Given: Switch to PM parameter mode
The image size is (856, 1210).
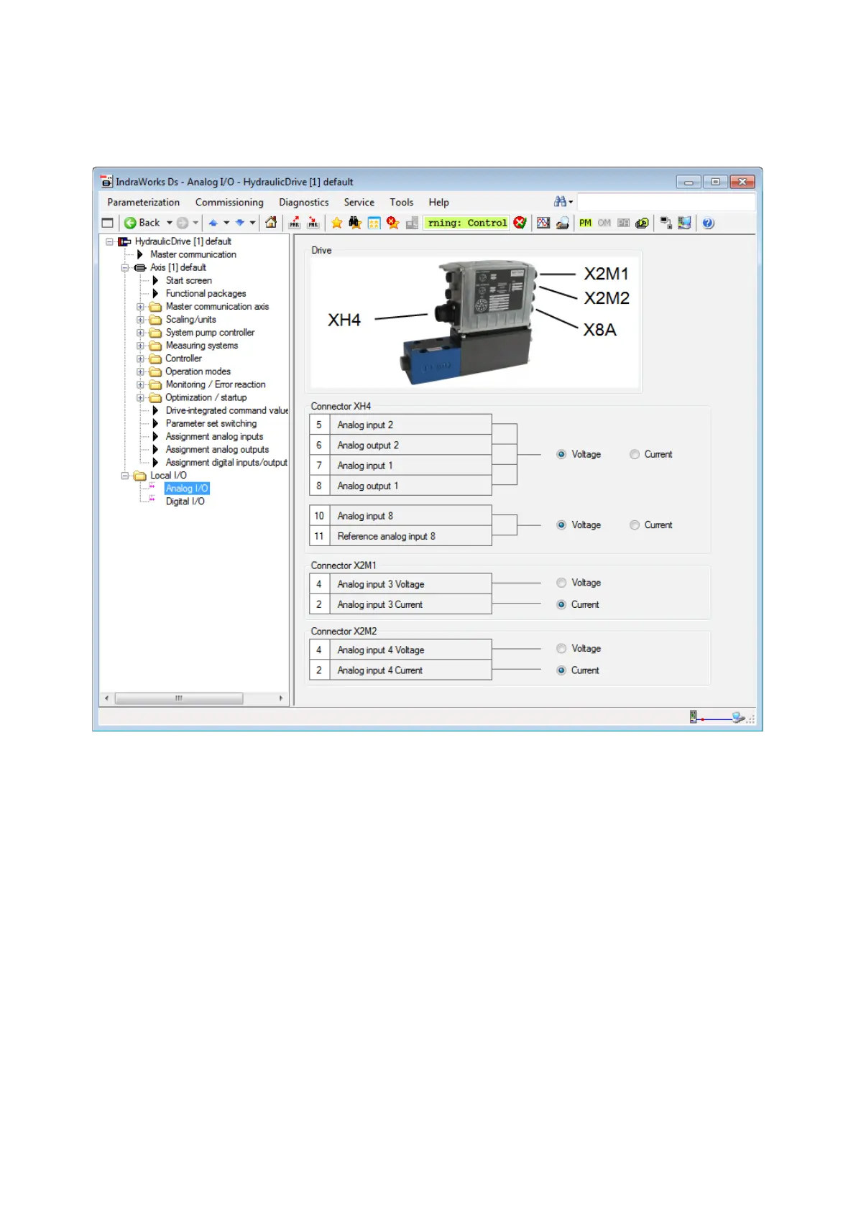Looking at the screenshot, I should (585, 223).
